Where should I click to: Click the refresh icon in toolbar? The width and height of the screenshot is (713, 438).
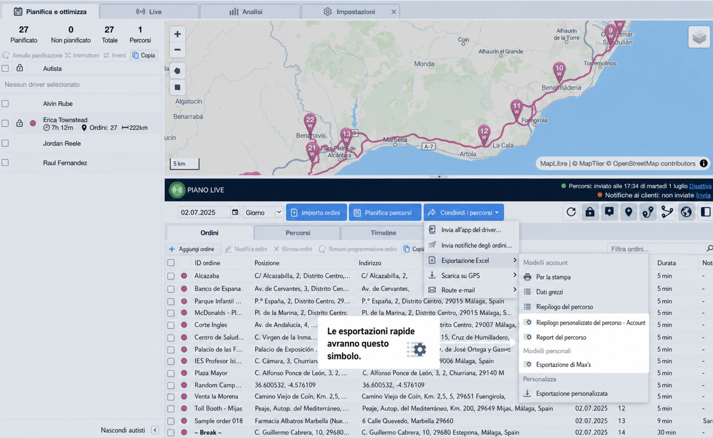coord(571,212)
